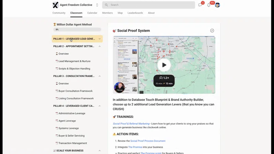Viewport: 274px width, 154px height.
Task: Expand Pillar 1 Leveraged Lead Gene section
Action: [77, 39]
